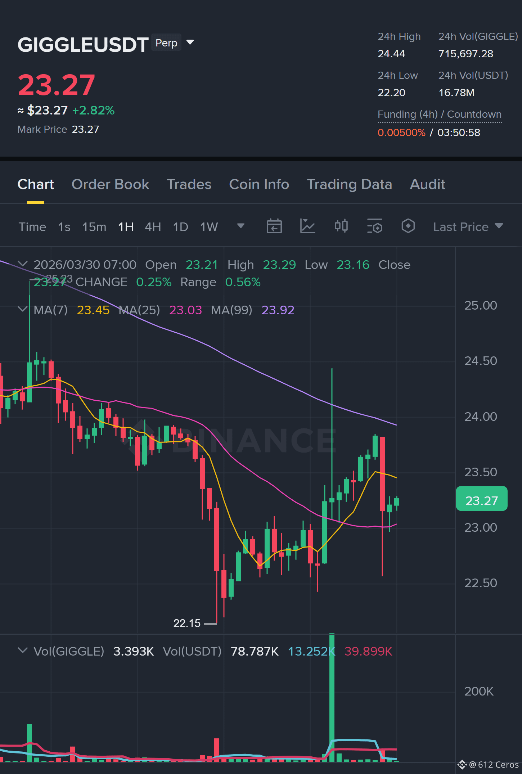Click the green 23.27 price tag
This screenshot has height=774, width=522.
[482, 499]
